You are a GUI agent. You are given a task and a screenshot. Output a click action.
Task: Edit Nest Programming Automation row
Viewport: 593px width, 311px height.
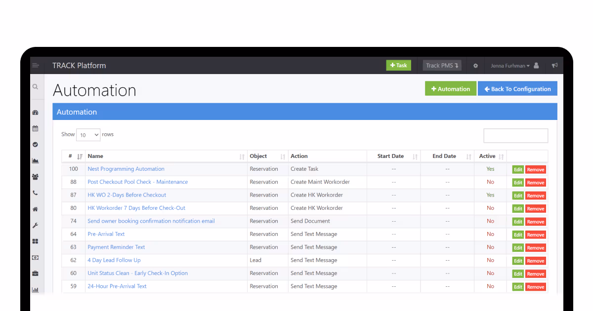click(x=518, y=169)
